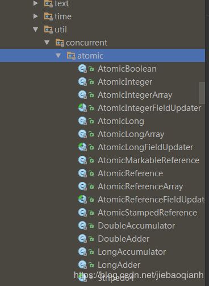Image resolution: width=209 pixels, height=286 pixels.
Task: Select AtomicIntegerArray in the tree
Action: (x=135, y=95)
